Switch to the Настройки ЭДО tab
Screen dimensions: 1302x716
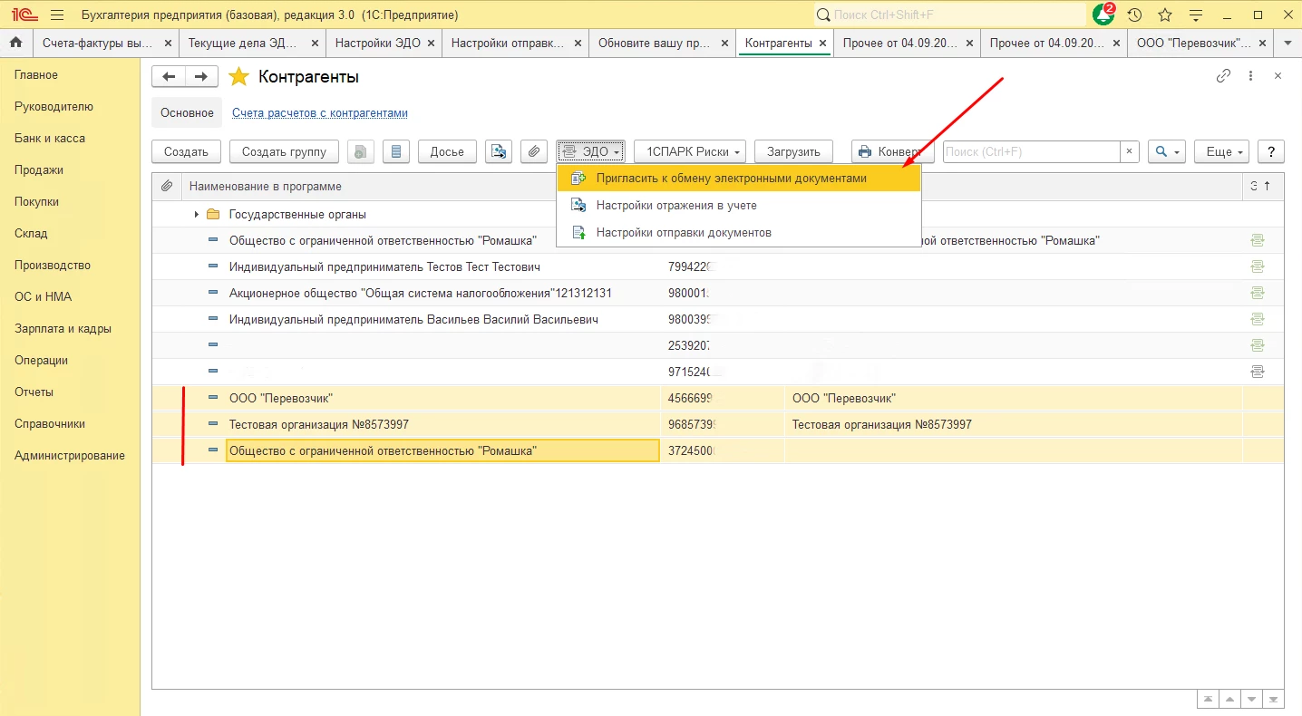(x=377, y=44)
